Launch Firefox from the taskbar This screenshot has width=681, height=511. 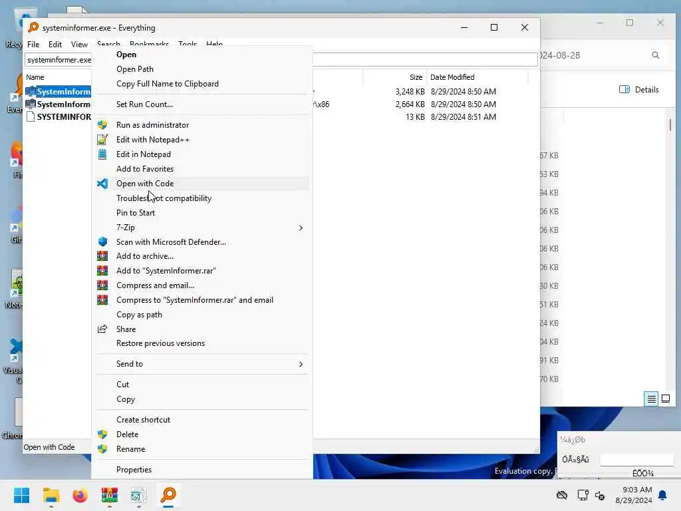tap(80, 495)
